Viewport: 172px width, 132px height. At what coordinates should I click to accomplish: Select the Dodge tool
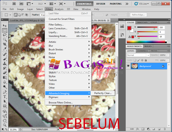pyautogui.click(x=5, y=87)
